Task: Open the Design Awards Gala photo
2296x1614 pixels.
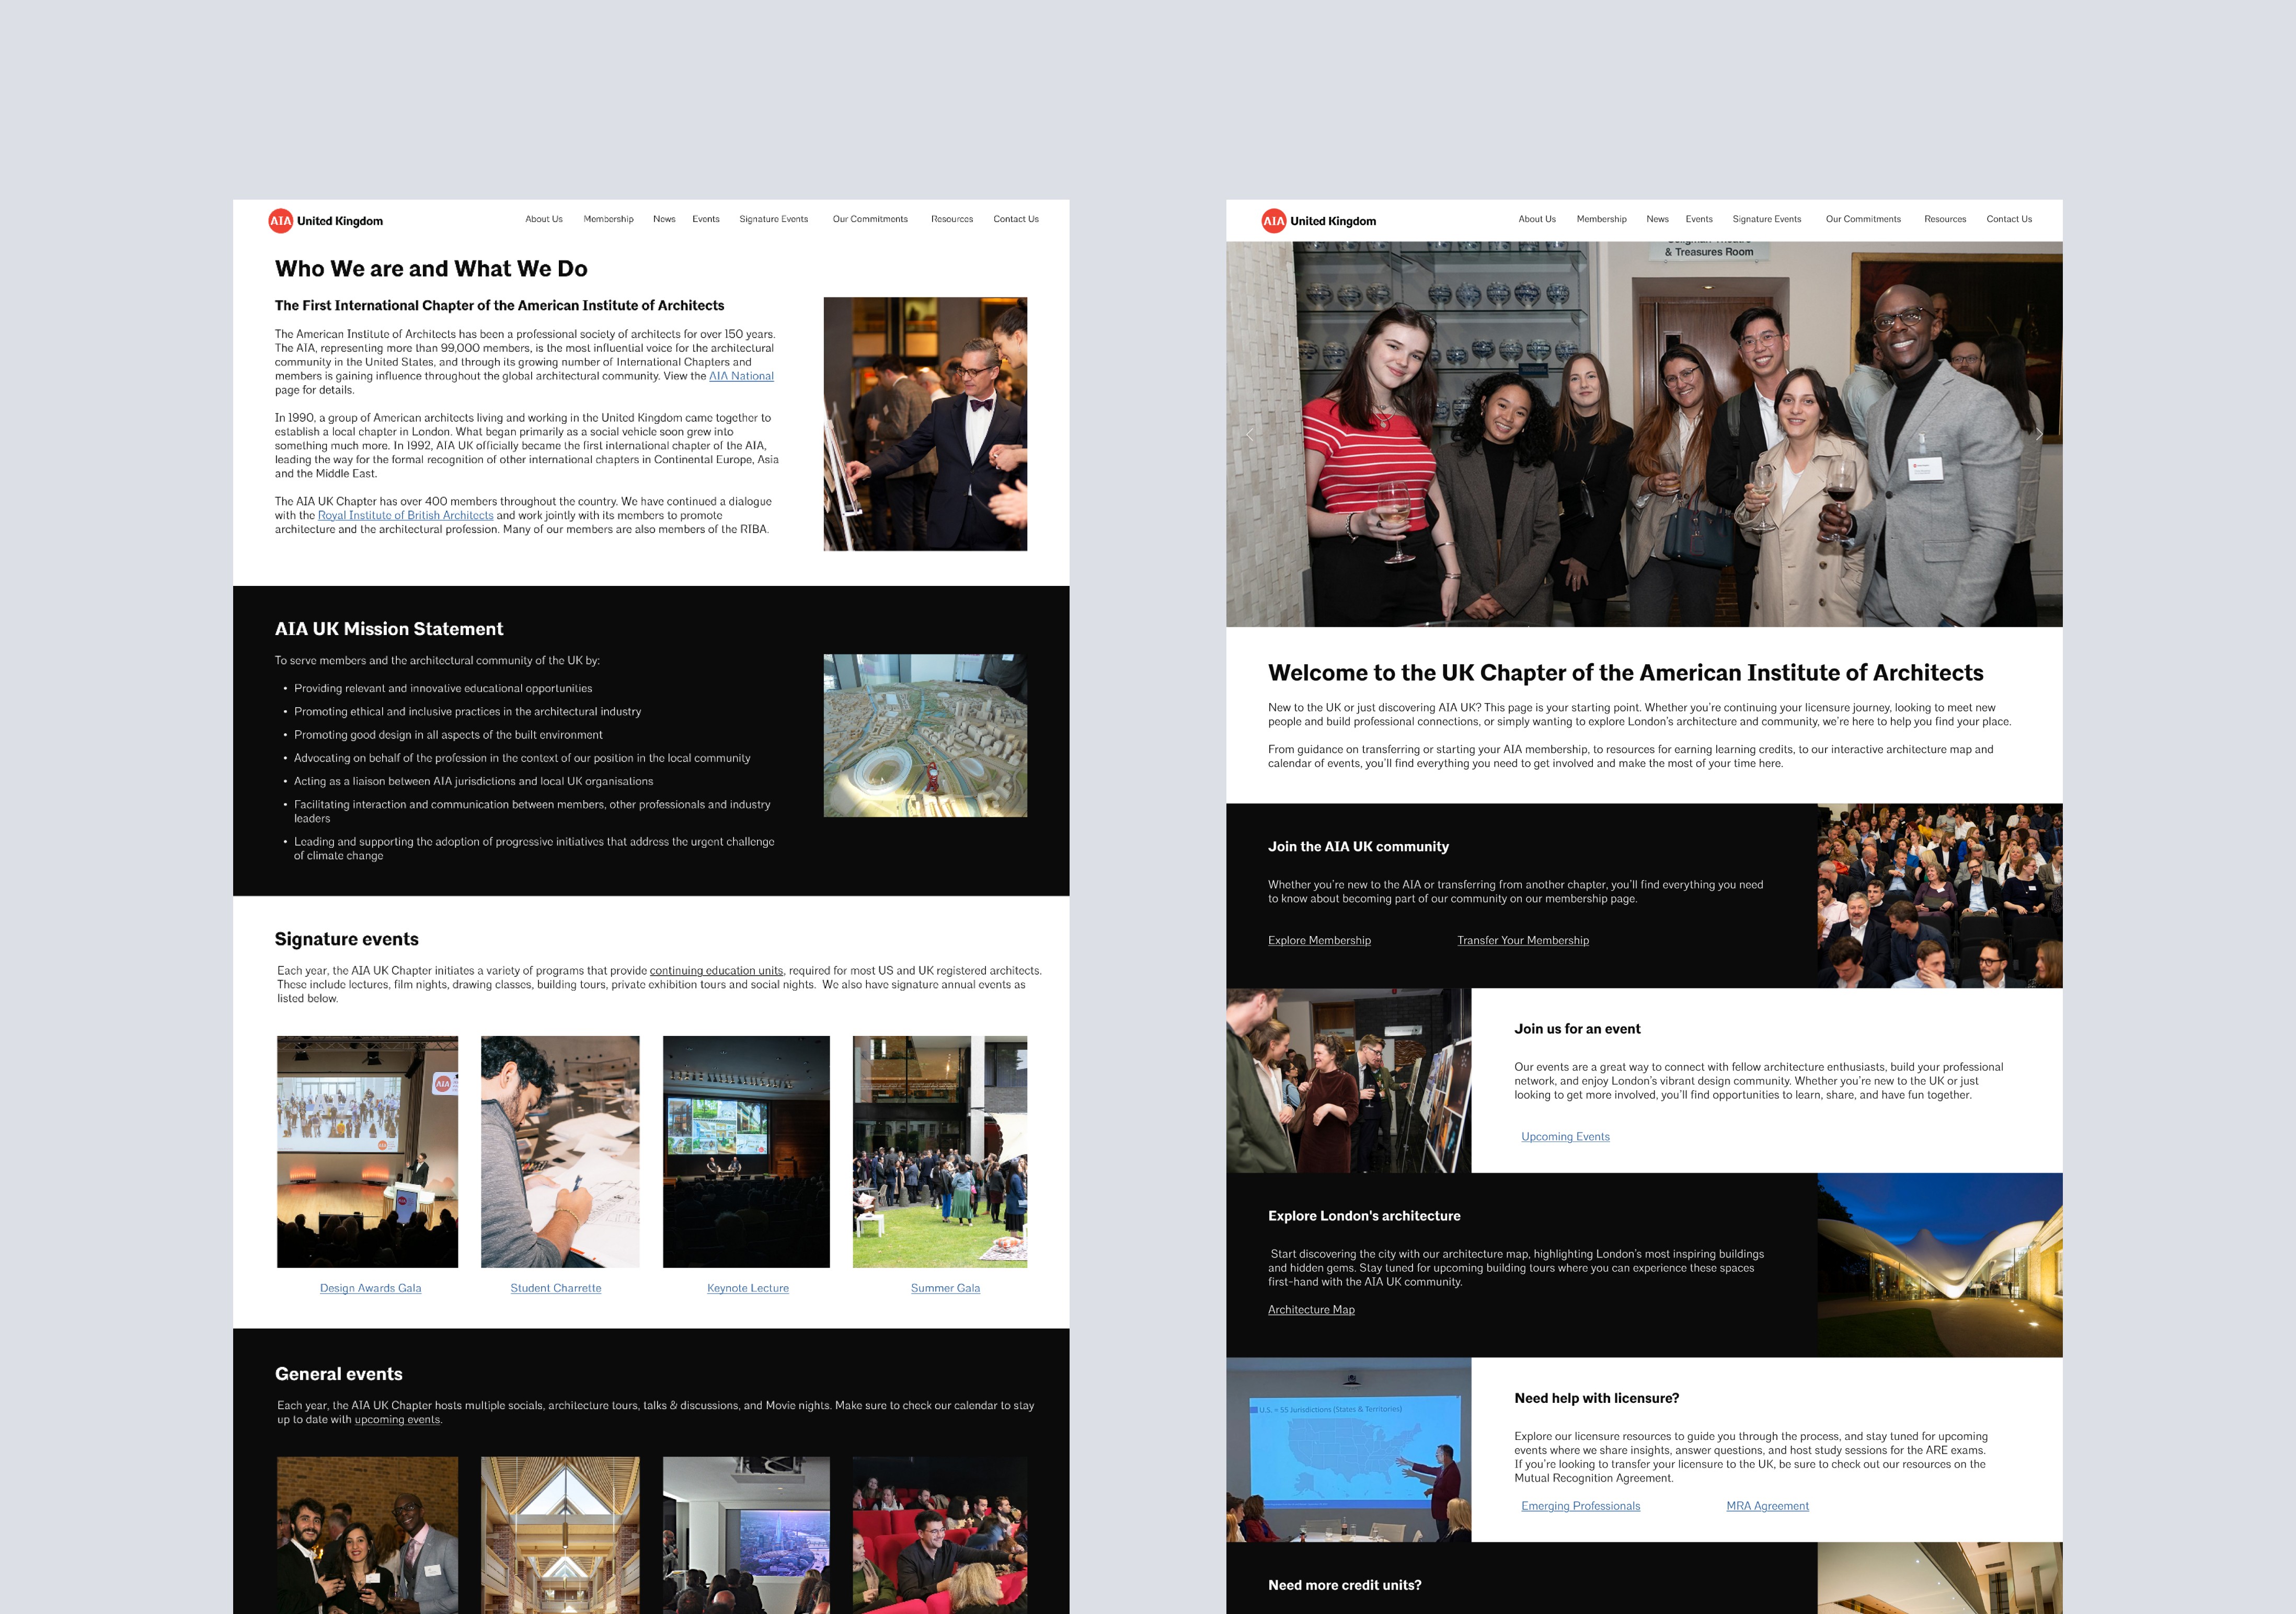Action: coord(367,1152)
